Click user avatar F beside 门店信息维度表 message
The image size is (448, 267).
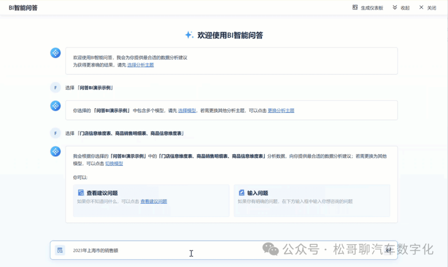pyautogui.click(x=56, y=133)
